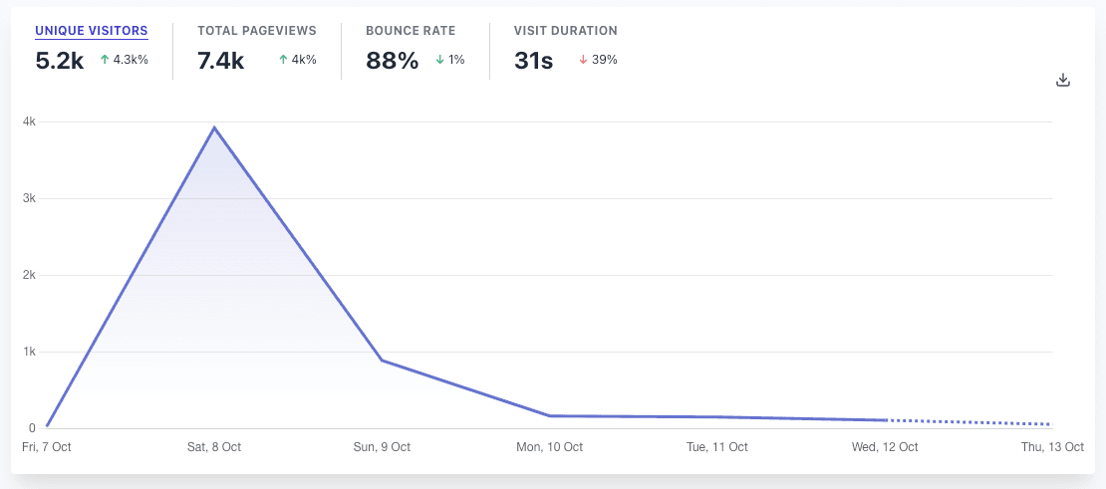Screen dimensions: 1106x489
Task: Select the Sun, 9 Oct data point on line
Action: [382, 360]
